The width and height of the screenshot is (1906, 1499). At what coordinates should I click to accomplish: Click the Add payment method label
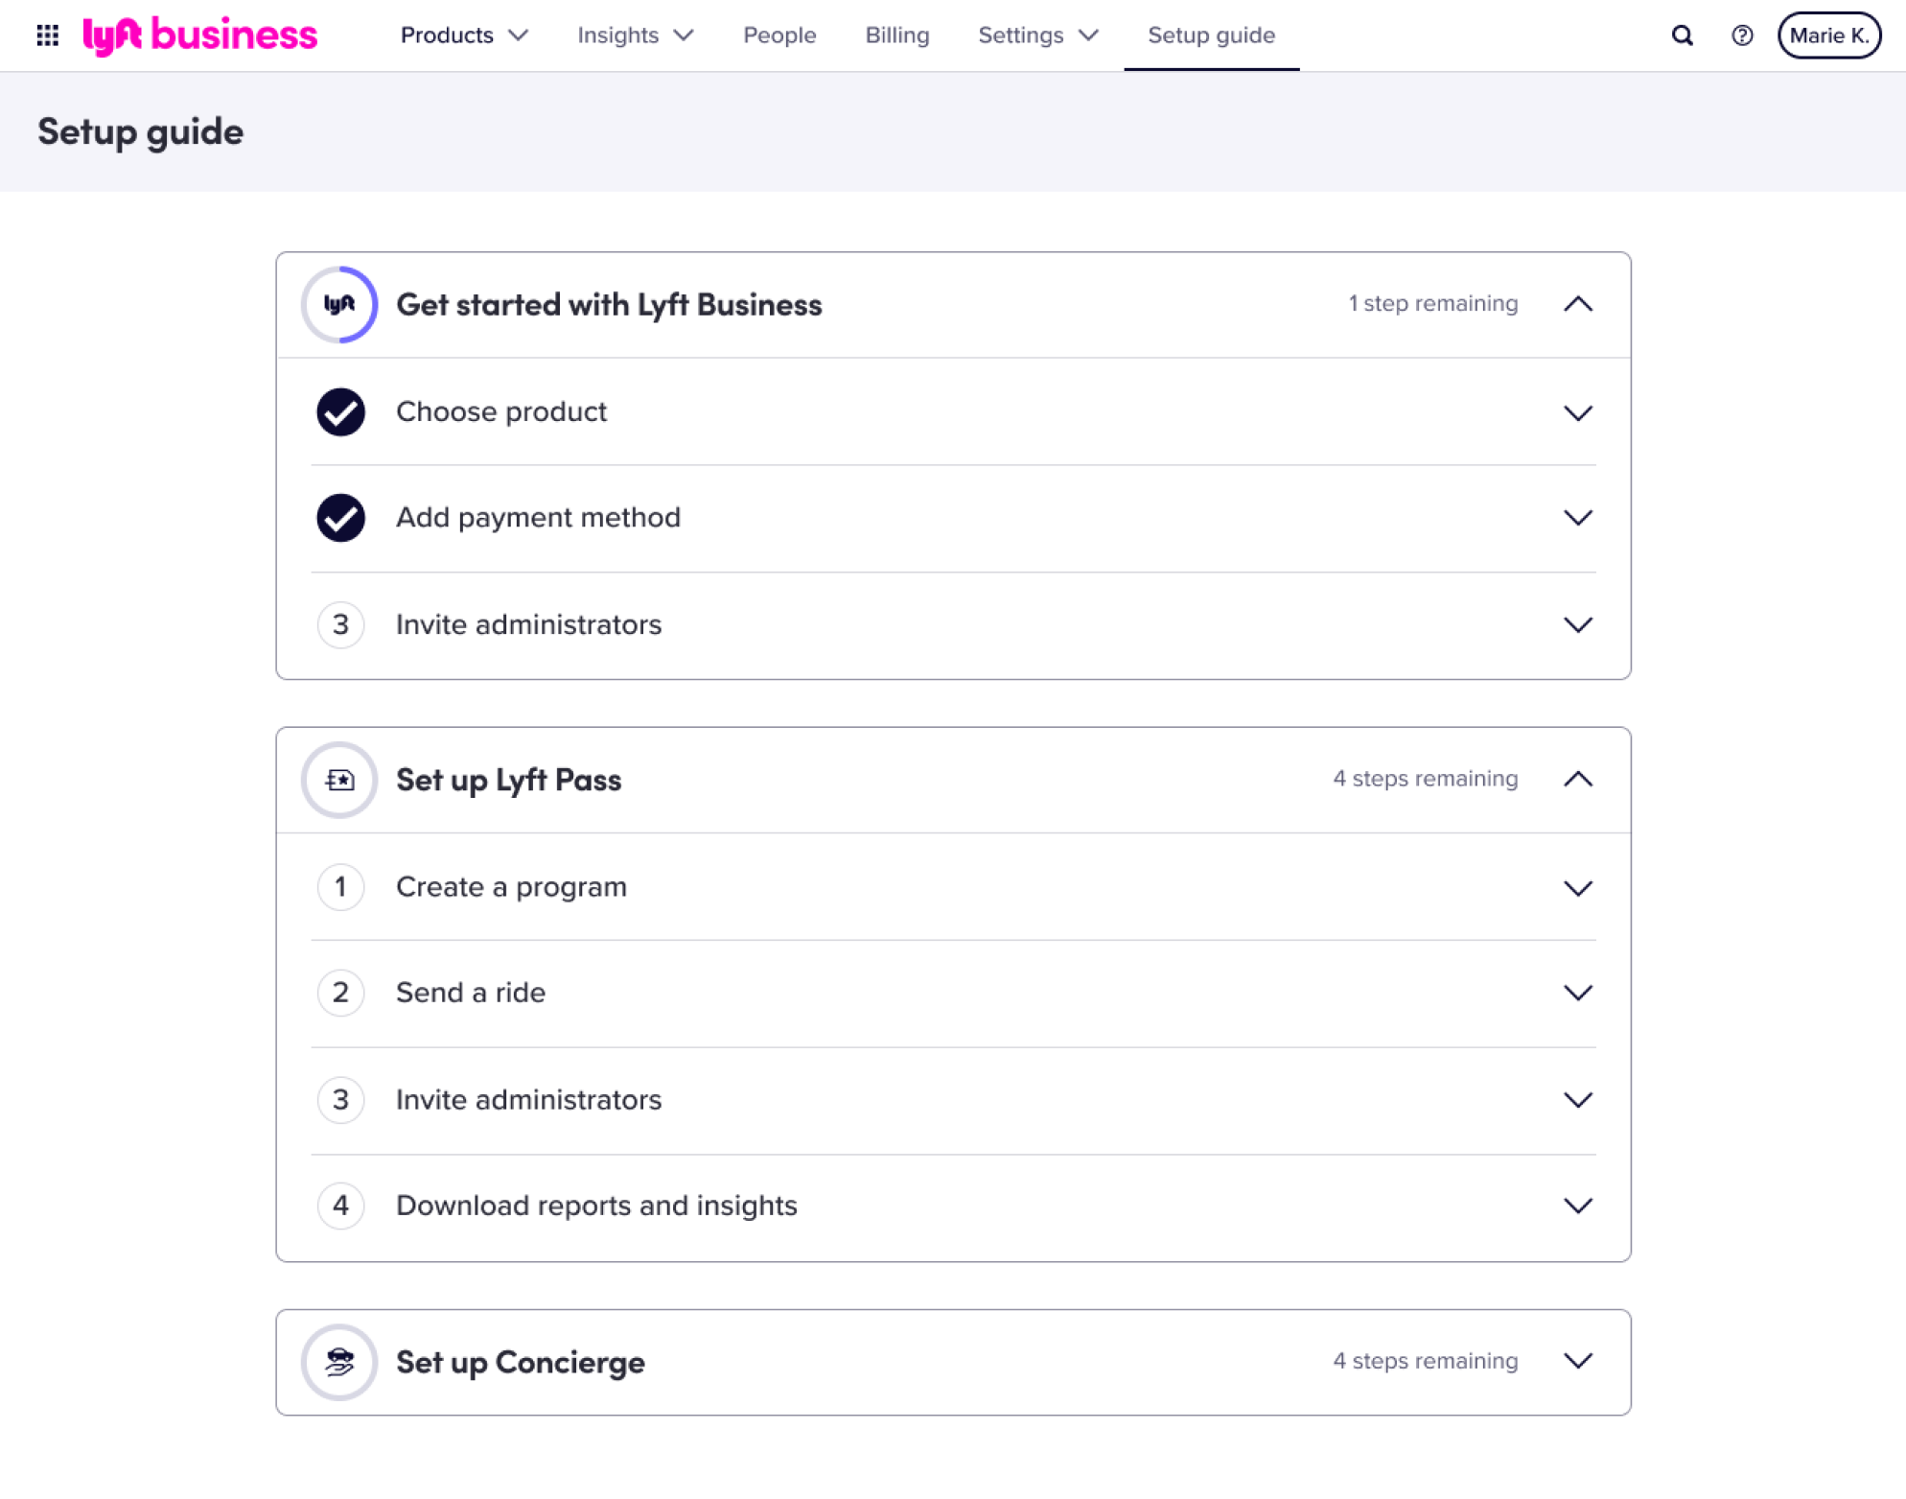pos(538,518)
